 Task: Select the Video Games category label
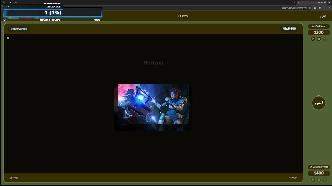(x=19, y=29)
